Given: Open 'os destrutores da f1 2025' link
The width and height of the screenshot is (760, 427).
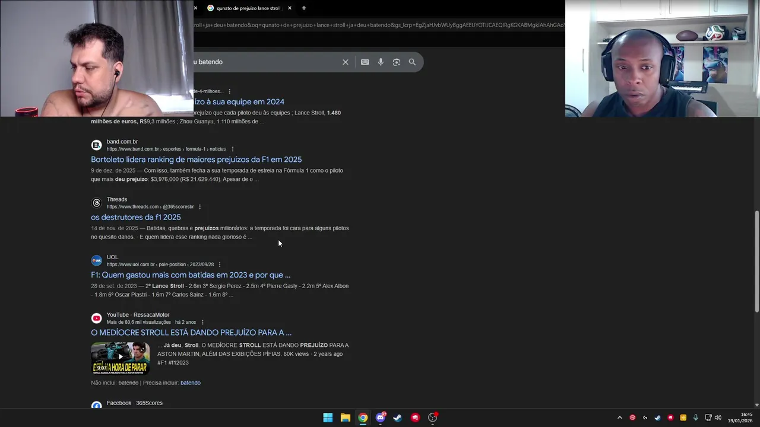Looking at the screenshot, I should pos(135,217).
